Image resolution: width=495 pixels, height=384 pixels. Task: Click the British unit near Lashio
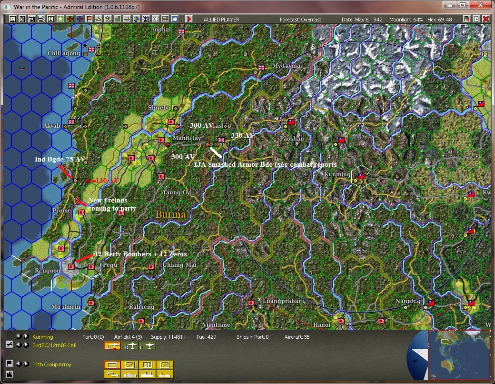point(221,140)
